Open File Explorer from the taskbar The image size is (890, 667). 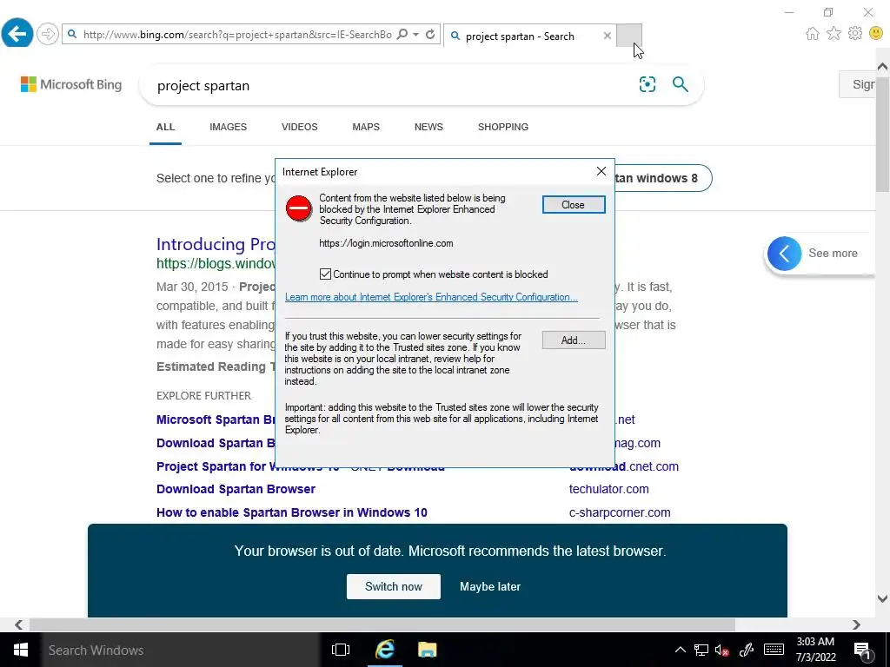pos(427,650)
